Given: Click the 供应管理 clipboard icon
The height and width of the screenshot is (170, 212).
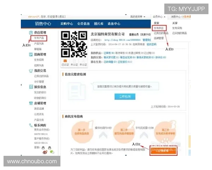Looking at the screenshot, I should [31, 33].
